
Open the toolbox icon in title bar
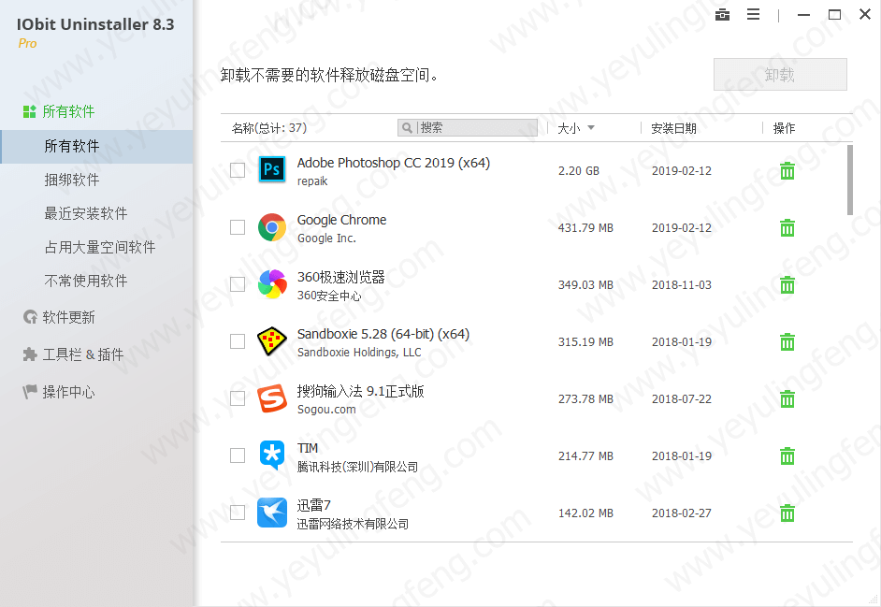click(x=723, y=15)
